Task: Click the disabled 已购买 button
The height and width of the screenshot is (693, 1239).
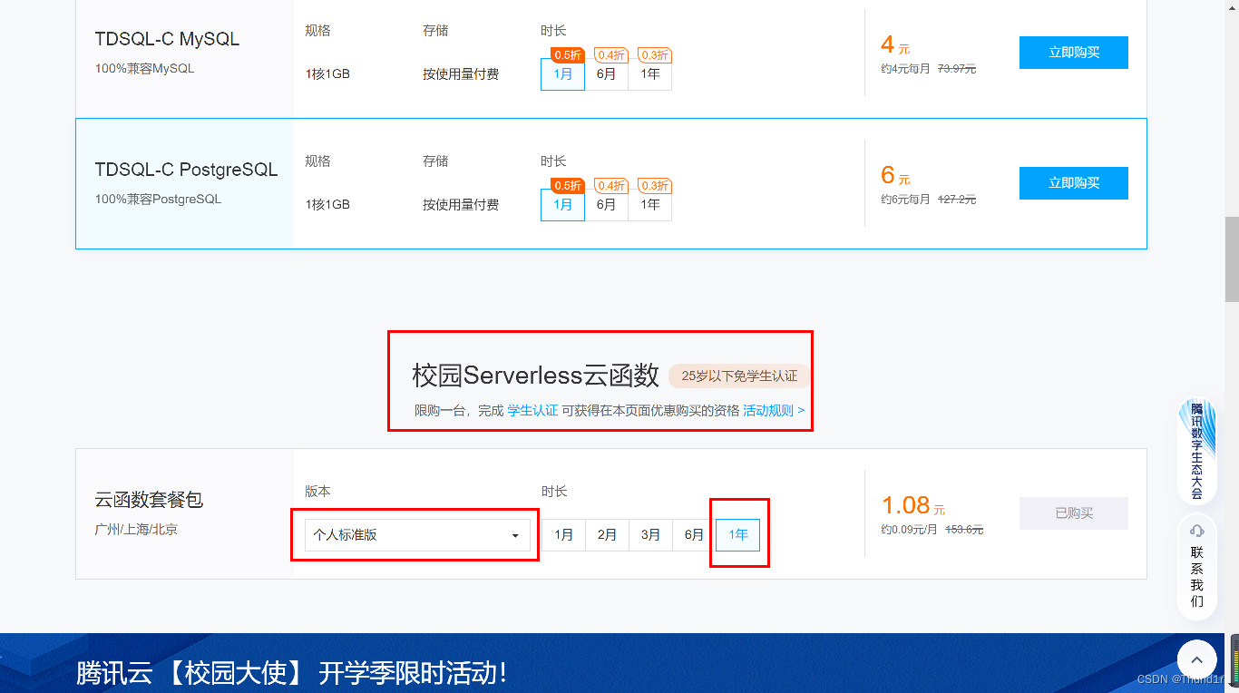Action: coord(1074,513)
